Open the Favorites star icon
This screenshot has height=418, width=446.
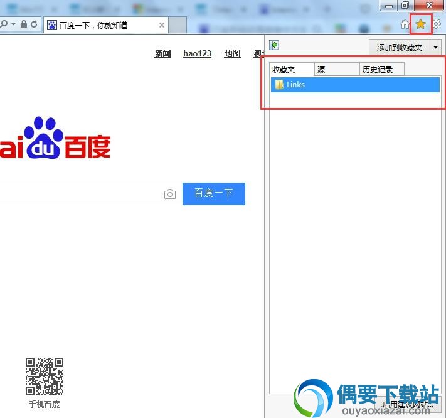point(420,24)
